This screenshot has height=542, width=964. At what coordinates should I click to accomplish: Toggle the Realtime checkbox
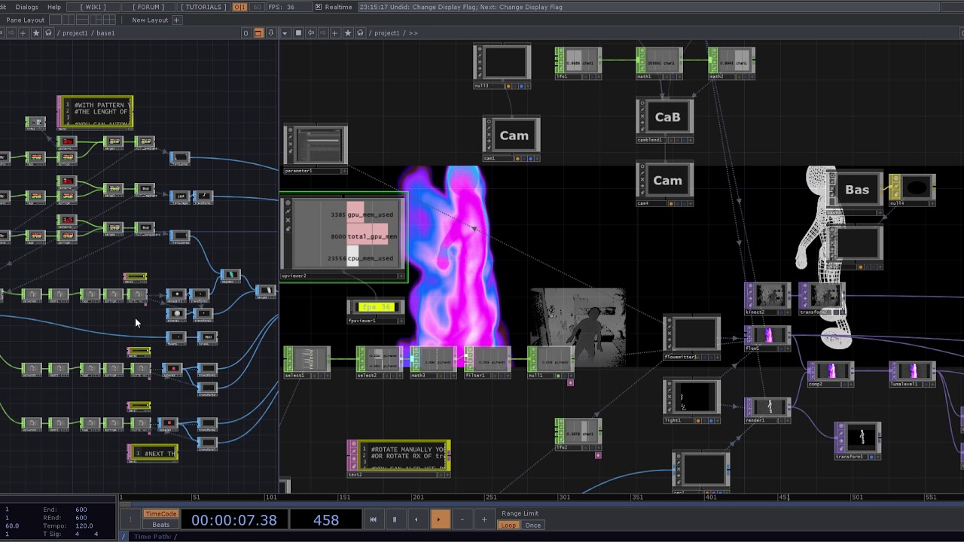click(x=319, y=7)
